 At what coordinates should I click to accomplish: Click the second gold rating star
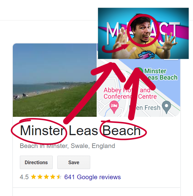40,177
